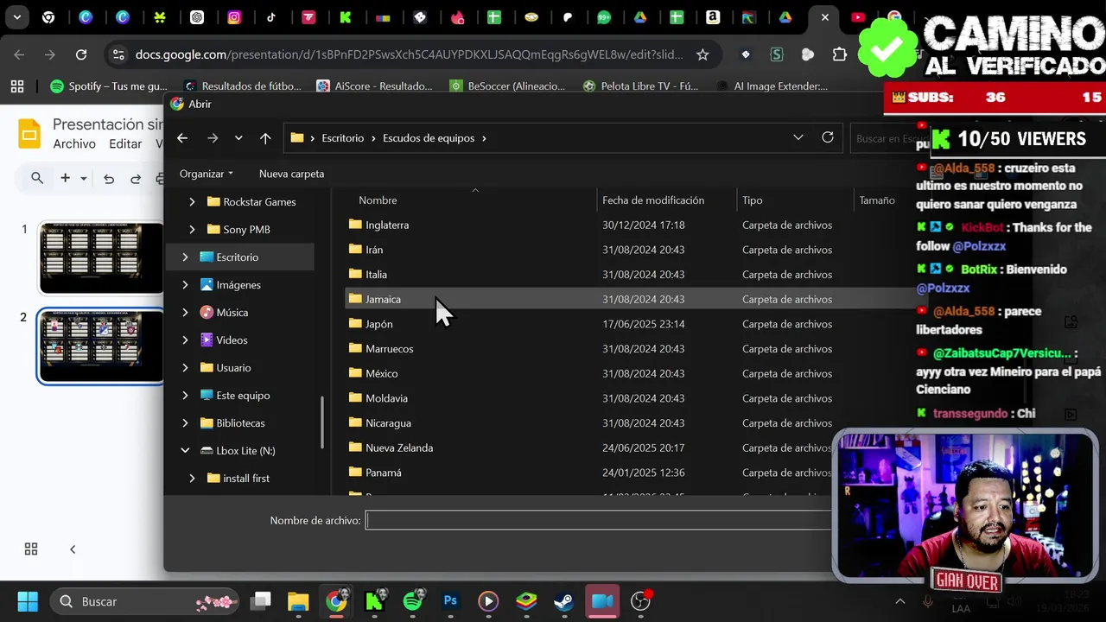1106x622 pixels.
Task: Click the dialog folder search box
Action: click(x=888, y=138)
